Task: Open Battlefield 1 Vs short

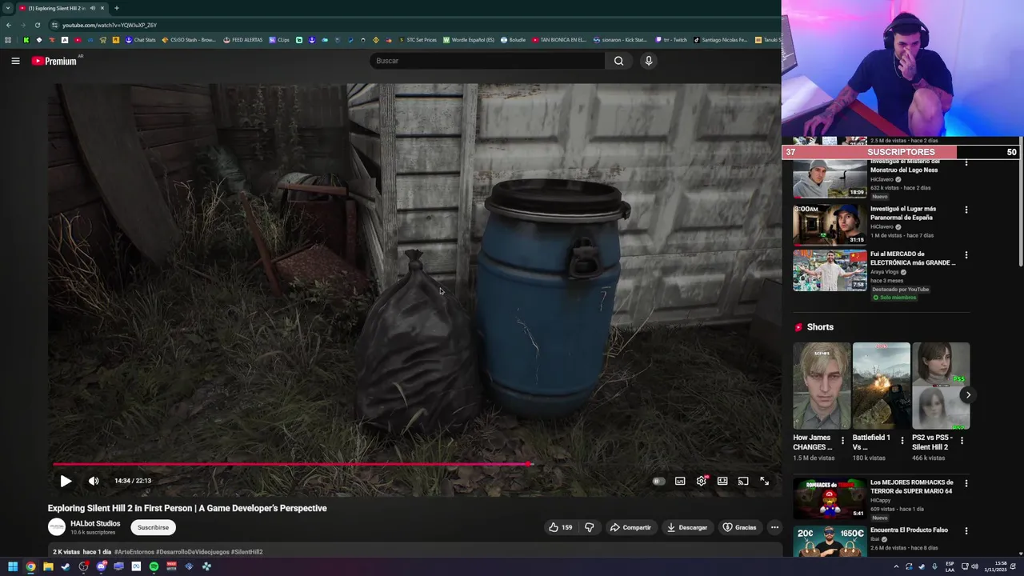Action: click(x=881, y=386)
